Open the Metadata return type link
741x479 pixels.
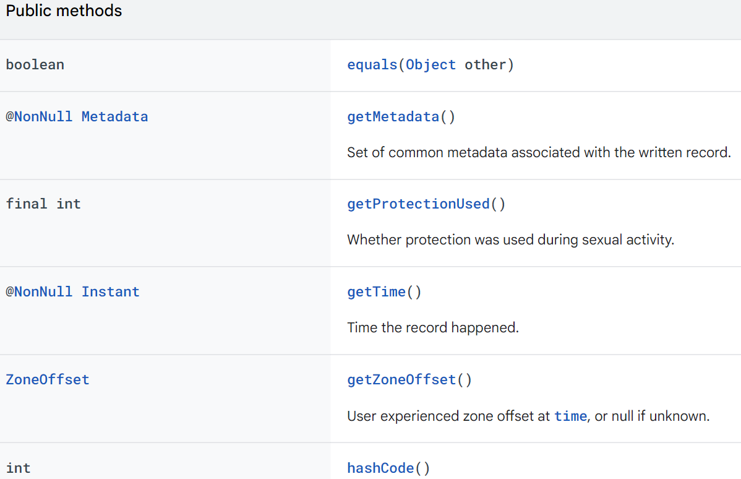coord(115,117)
